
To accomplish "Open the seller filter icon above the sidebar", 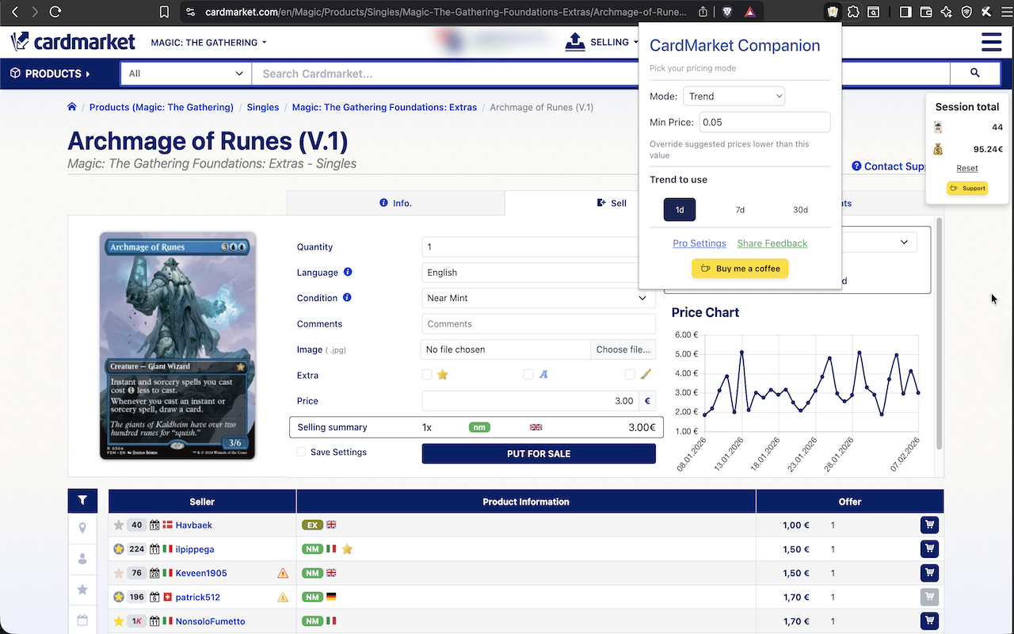I will 82,500.
